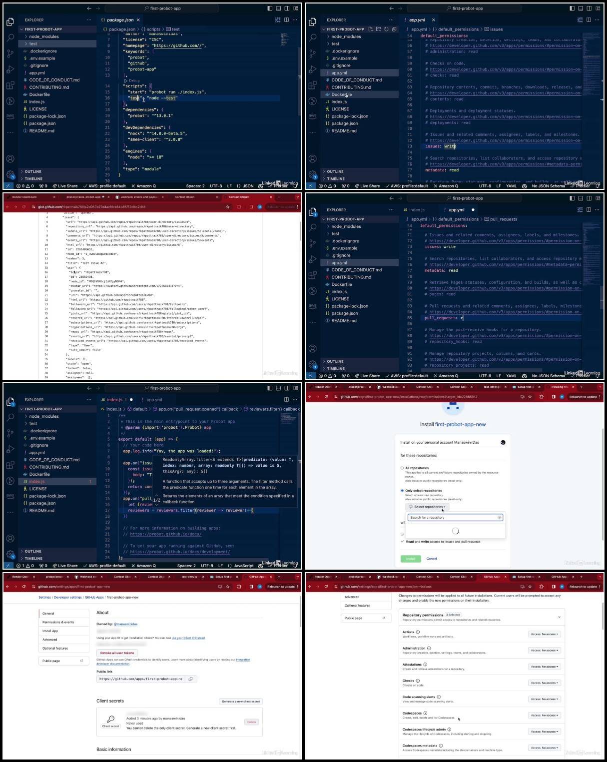This screenshot has width=607, height=762.
Task: Open Access dropdown for Codespaces lifecycle admin
Action: 545,732
